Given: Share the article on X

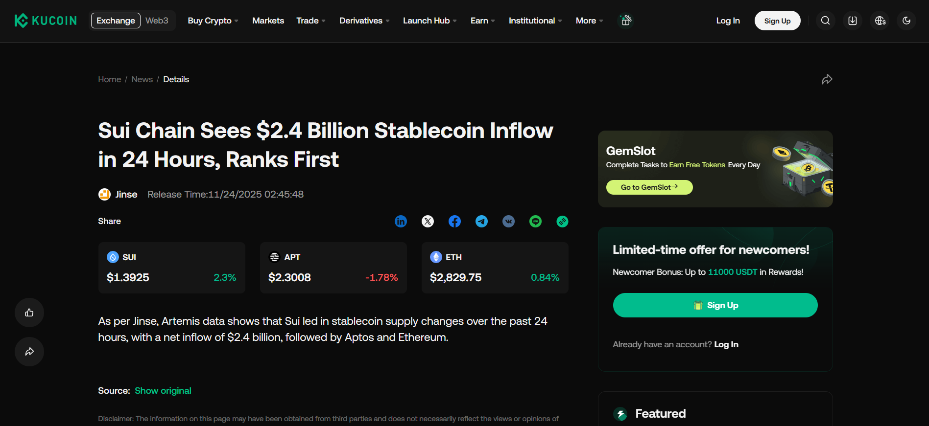Looking at the screenshot, I should click(x=428, y=221).
